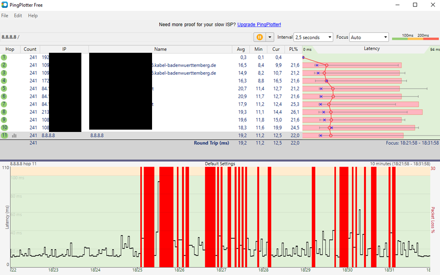This screenshot has height=275, width=440.
Task: Click the 18:28 mark on time axis
Action: (x=263, y=270)
